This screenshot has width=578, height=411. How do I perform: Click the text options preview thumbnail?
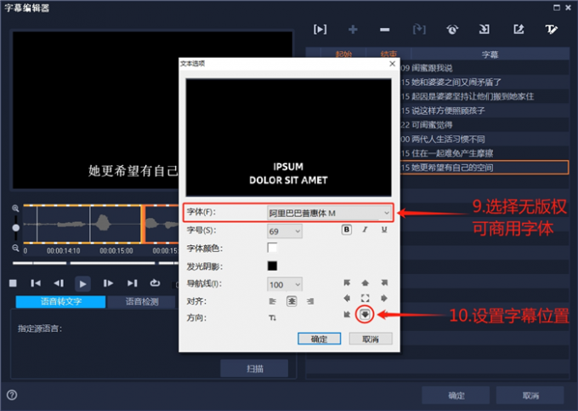288,137
